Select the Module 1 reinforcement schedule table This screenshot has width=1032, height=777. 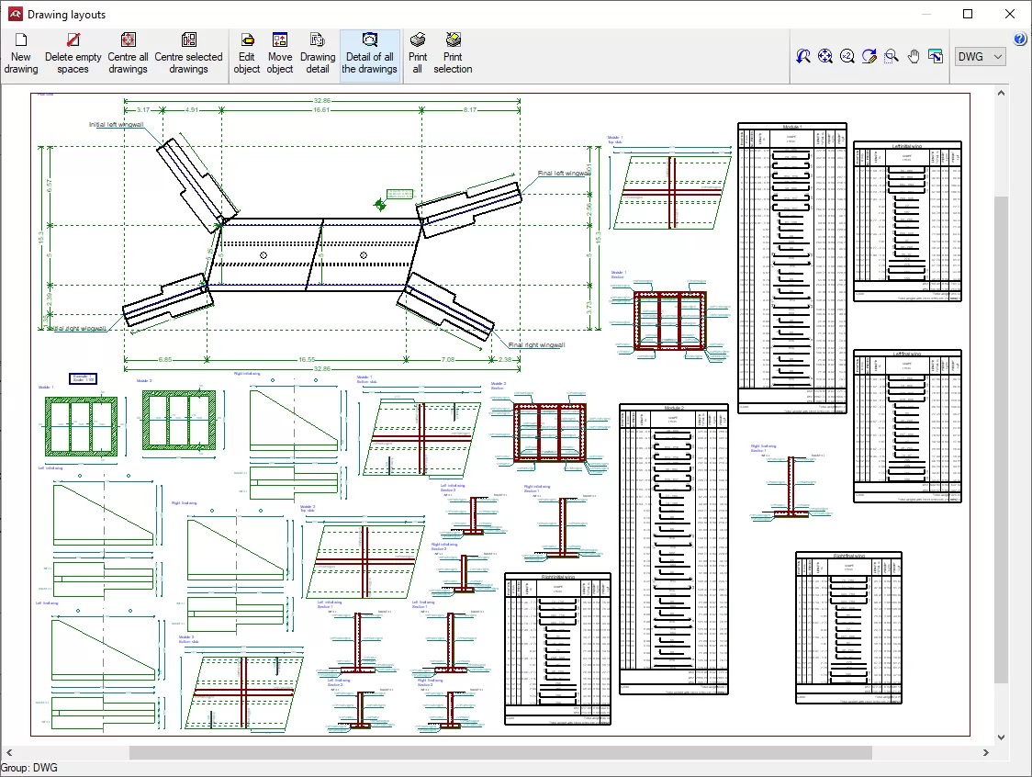791,268
